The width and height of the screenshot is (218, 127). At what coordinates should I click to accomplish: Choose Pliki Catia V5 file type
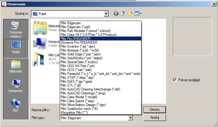click(101, 35)
